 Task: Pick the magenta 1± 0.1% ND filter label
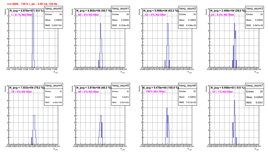pos(22,15)
